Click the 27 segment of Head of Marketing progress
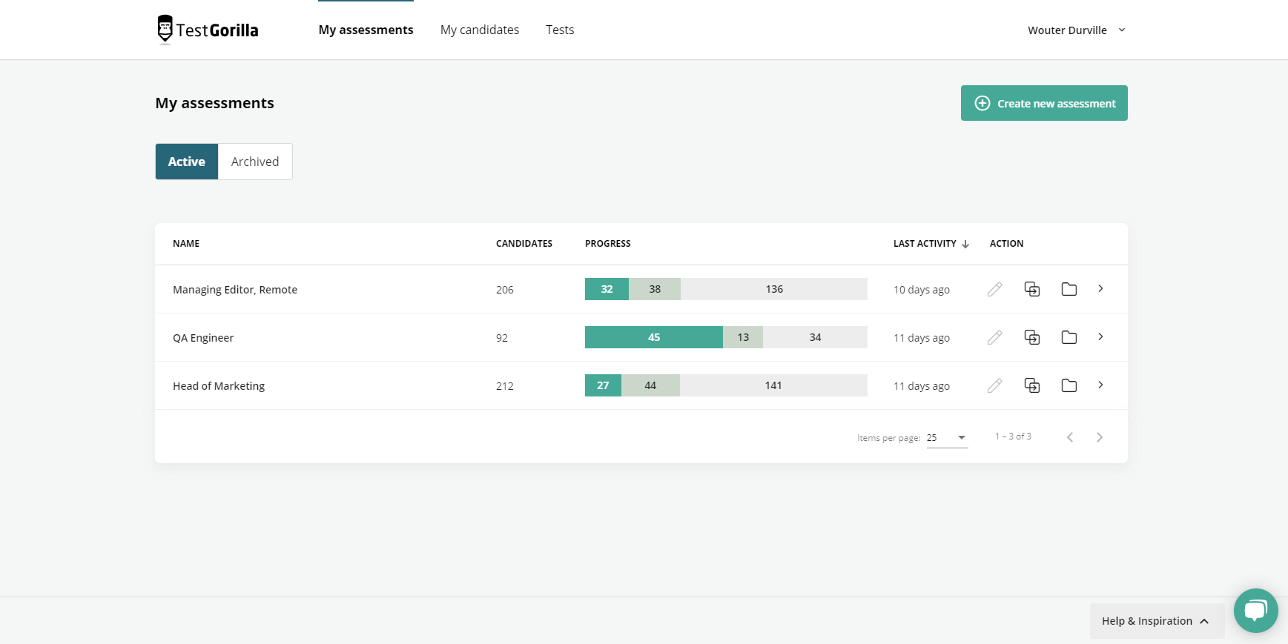 coord(603,385)
